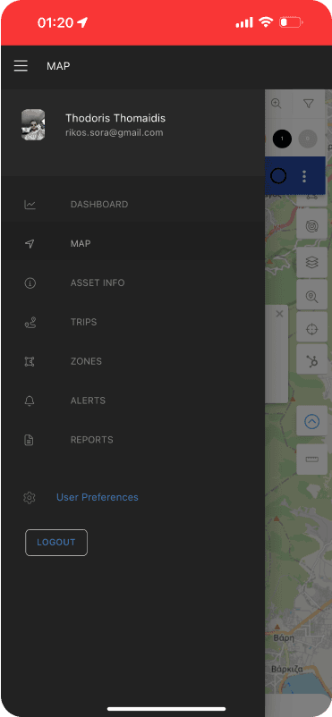Click the radar target map tool

pos(311,225)
